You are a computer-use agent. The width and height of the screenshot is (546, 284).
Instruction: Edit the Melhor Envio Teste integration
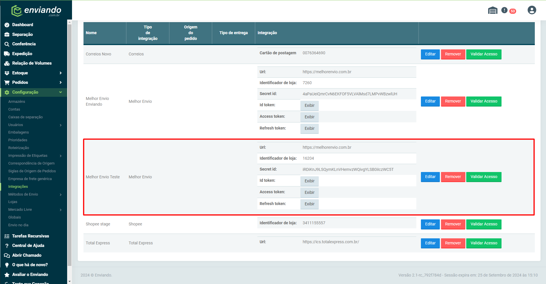(x=430, y=177)
